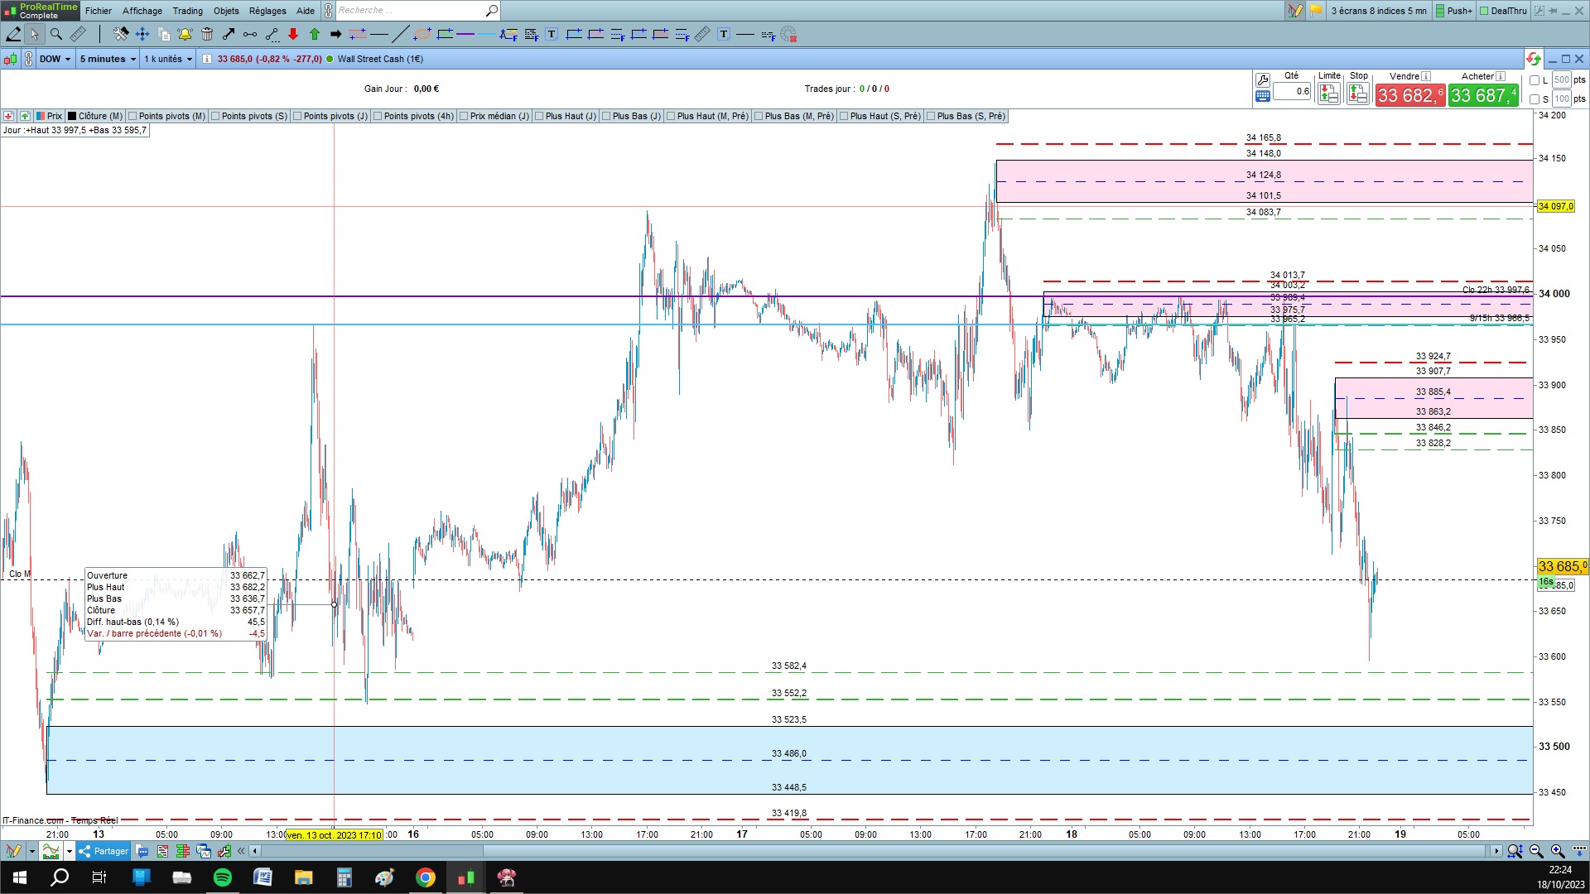Select the pencil drawing tool

pos(13,34)
